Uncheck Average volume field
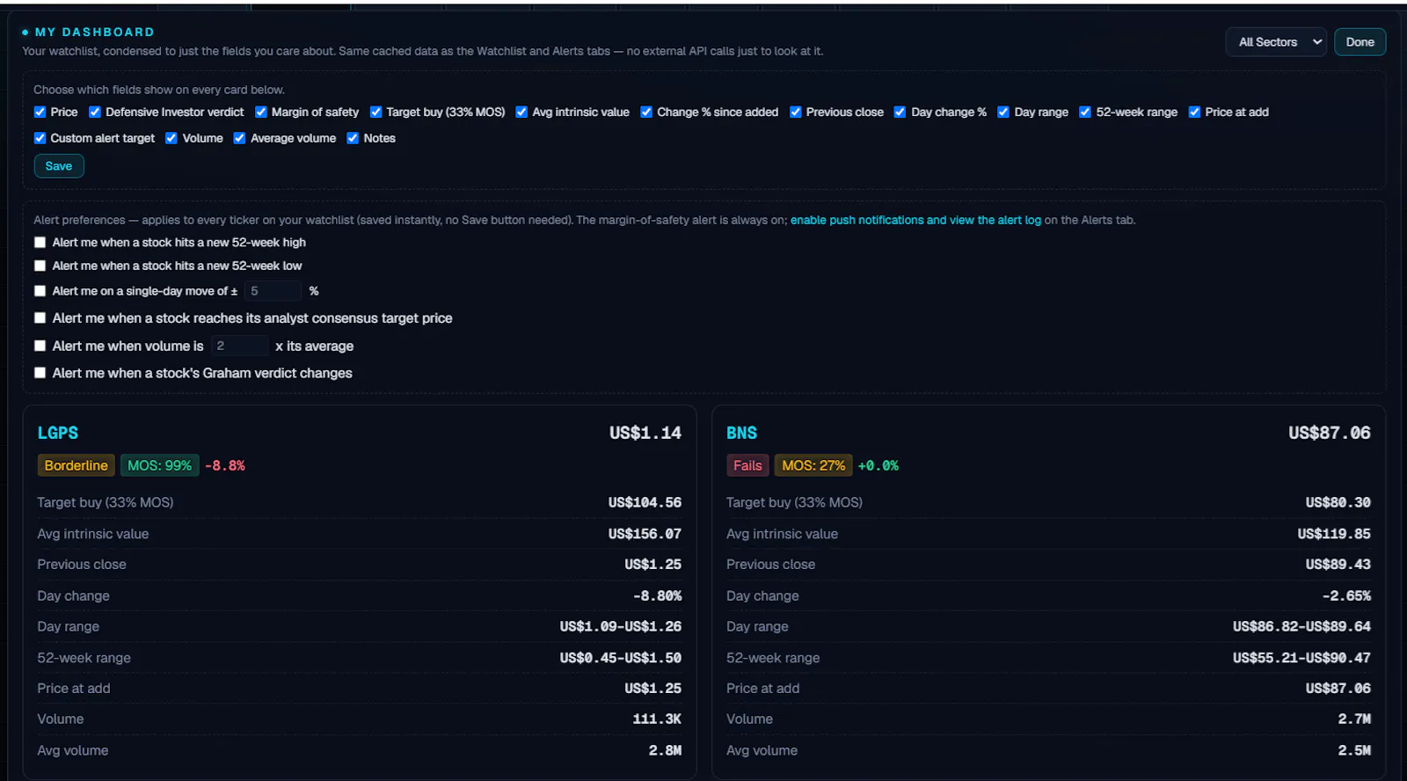Screen dimensions: 1407x781 tap(239, 138)
